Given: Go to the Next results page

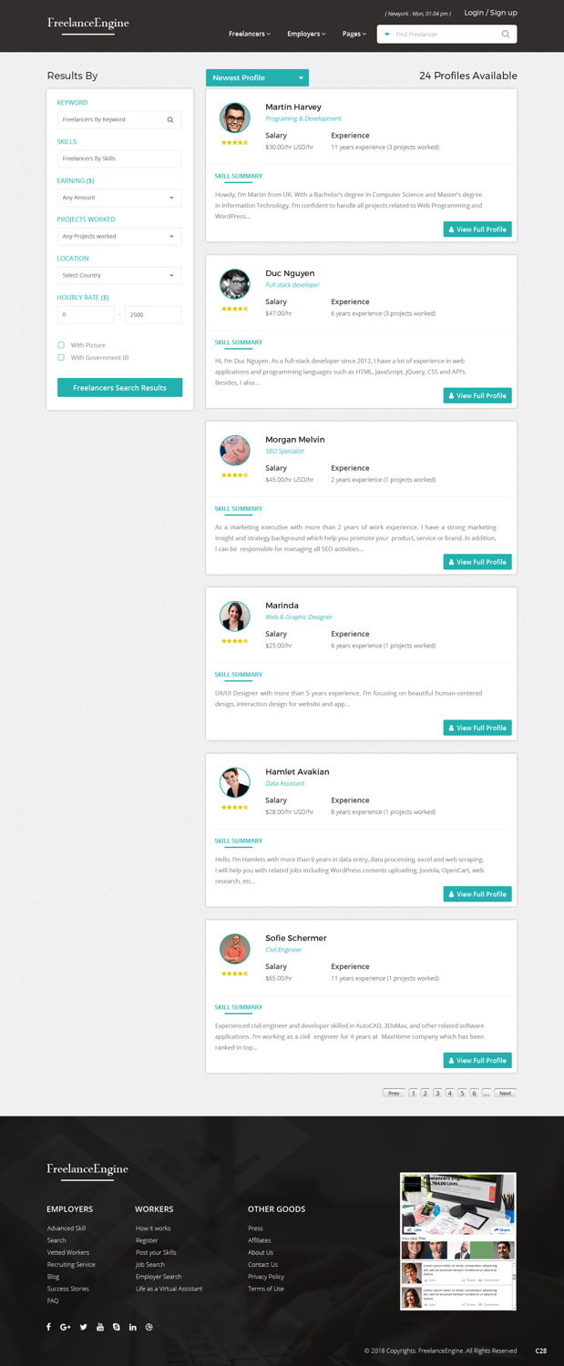Looking at the screenshot, I should (506, 1093).
